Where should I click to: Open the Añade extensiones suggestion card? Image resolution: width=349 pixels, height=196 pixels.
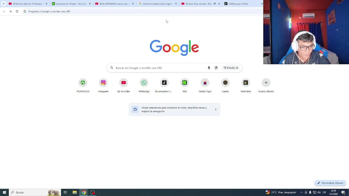(174, 109)
